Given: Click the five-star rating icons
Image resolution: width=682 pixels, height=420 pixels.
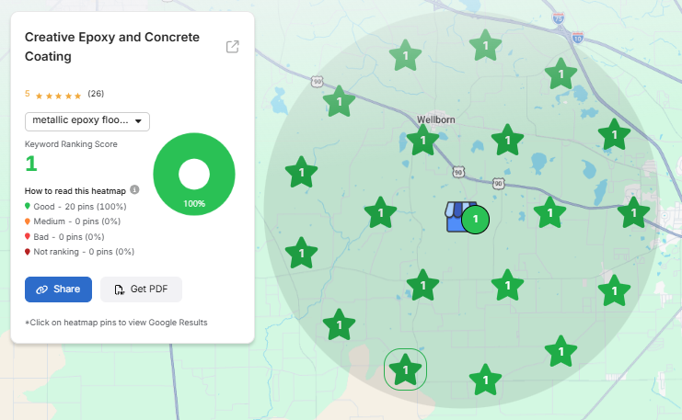Looking at the screenshot, I should [x=58, y=96].
